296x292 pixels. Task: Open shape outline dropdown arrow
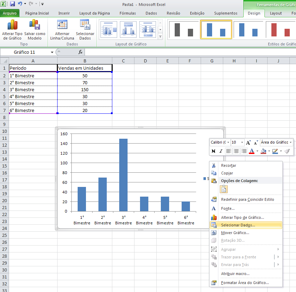pos(281,151)
